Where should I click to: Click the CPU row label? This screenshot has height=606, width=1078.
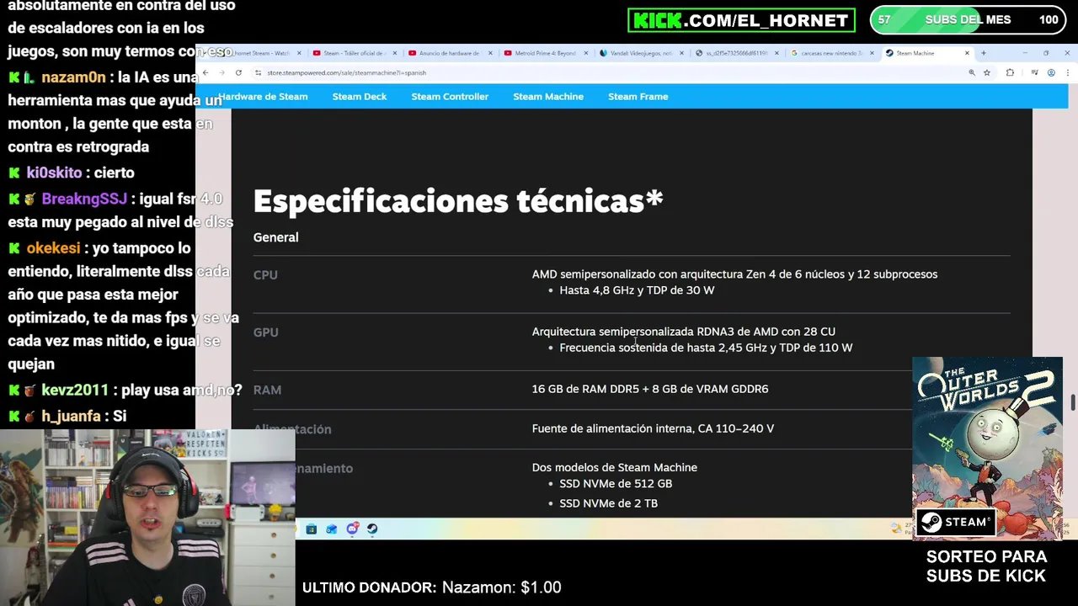click(265, 274)
